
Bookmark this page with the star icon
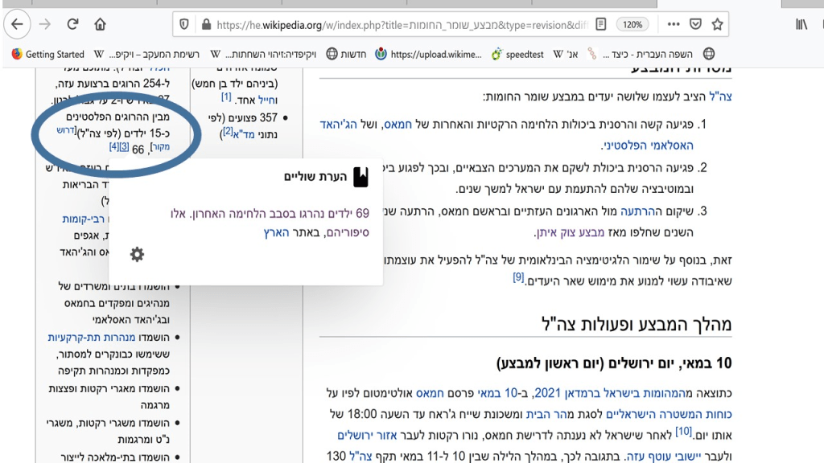click(717, 25)
